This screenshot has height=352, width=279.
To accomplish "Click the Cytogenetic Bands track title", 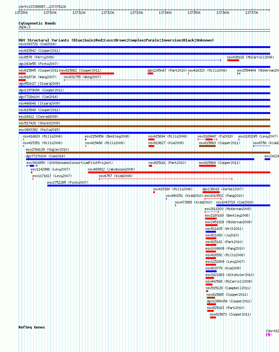I will tap(37, 23).
